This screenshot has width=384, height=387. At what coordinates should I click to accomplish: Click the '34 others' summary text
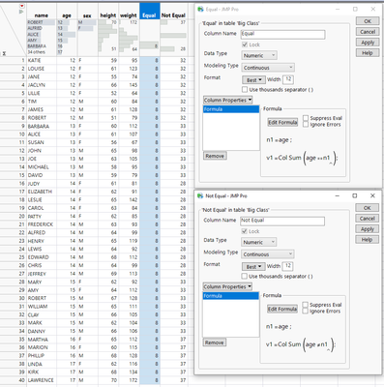pyautogui.click(x=37, y=52)
